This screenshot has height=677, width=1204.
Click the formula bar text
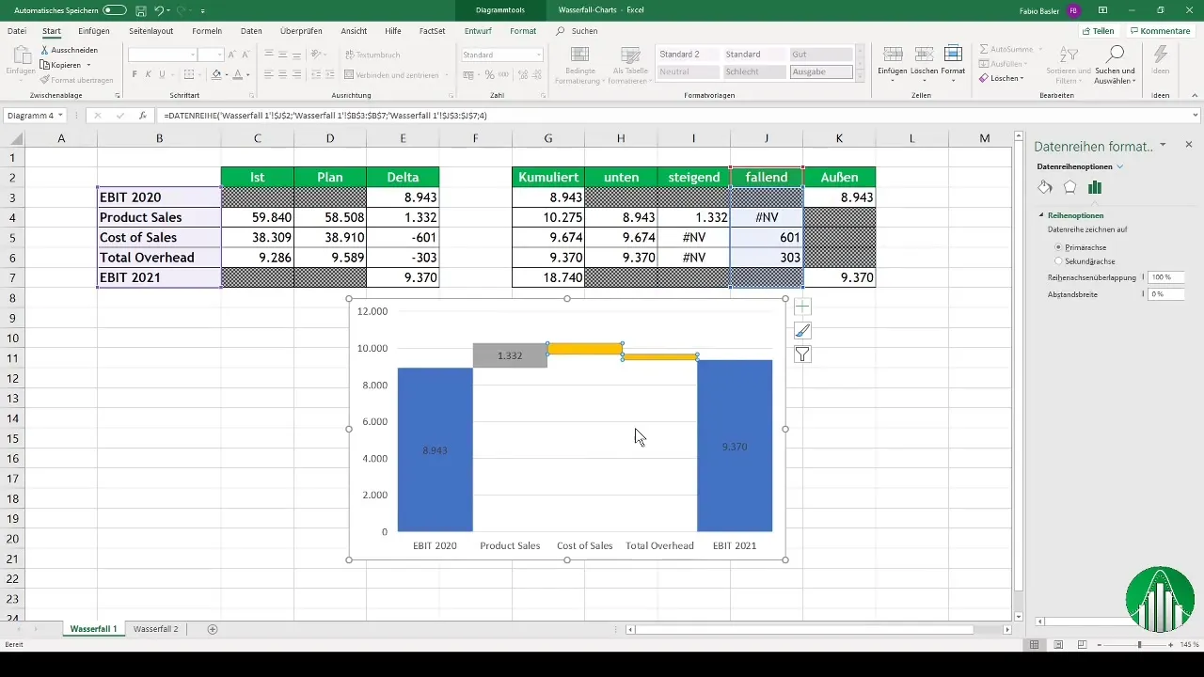[x=325, y=116]
